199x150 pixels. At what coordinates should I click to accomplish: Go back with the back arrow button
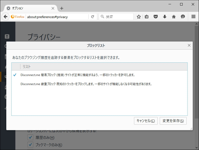tap(6, 17)
